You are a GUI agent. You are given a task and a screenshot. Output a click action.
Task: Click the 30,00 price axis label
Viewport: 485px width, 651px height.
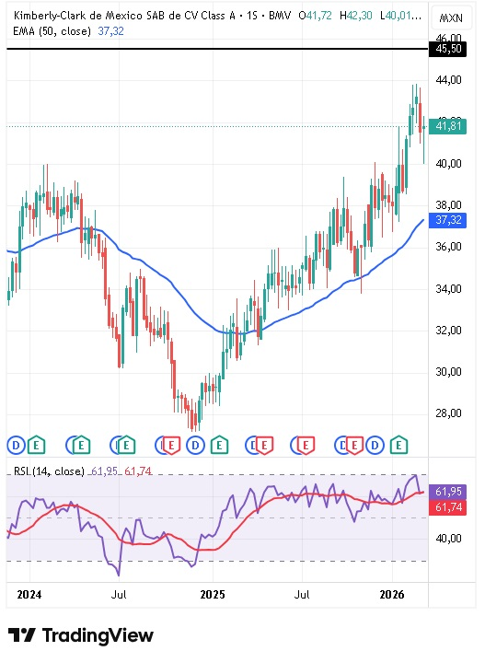pyautogui.click(x=448, y=372)
